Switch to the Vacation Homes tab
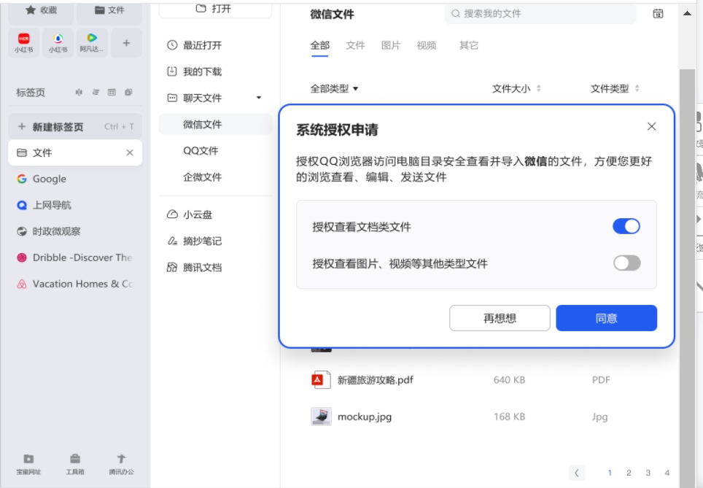 [75, 284]
